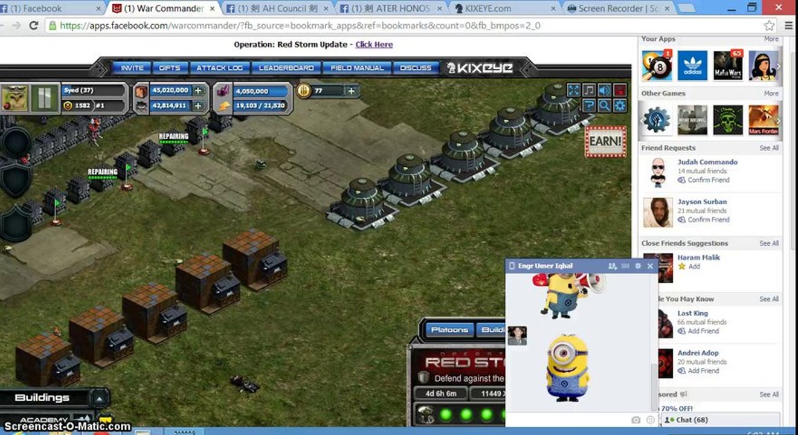Open the Chat (68) sidebar bar
The image size is (798, 435).
pos(721,420)
